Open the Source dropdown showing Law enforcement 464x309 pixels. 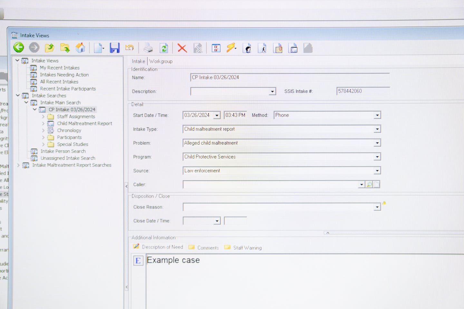tap(377, 171)
